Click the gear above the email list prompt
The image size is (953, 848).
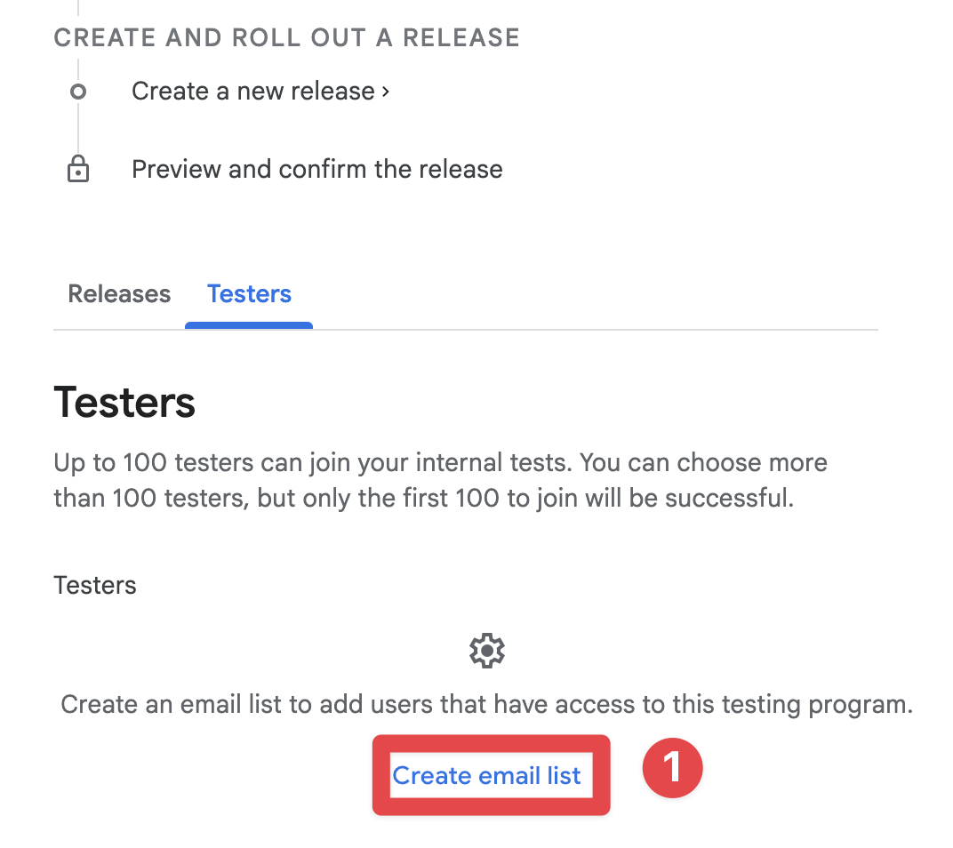486,650
